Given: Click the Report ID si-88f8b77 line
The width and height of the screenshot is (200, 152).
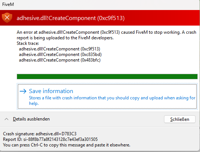Looking at the screenshot, I should tap(50, 139).
